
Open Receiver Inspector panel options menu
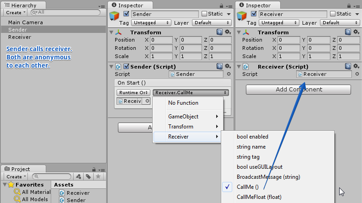[357, 6]
